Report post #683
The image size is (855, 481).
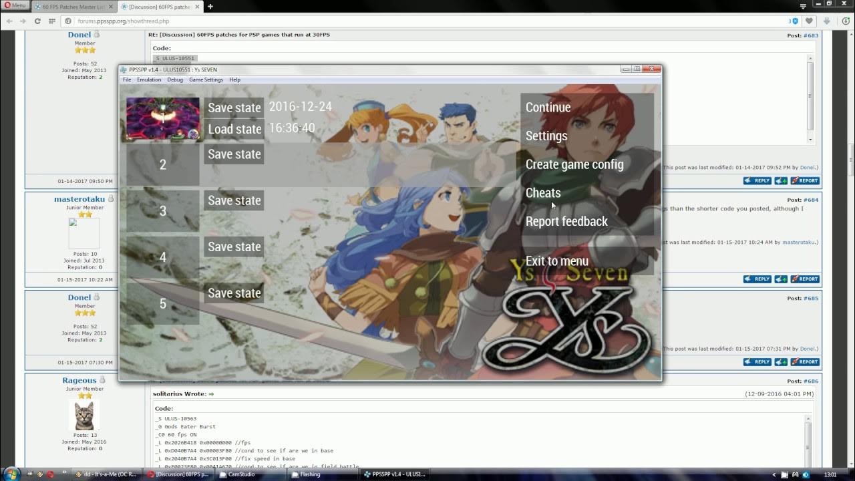click(805, 180)
